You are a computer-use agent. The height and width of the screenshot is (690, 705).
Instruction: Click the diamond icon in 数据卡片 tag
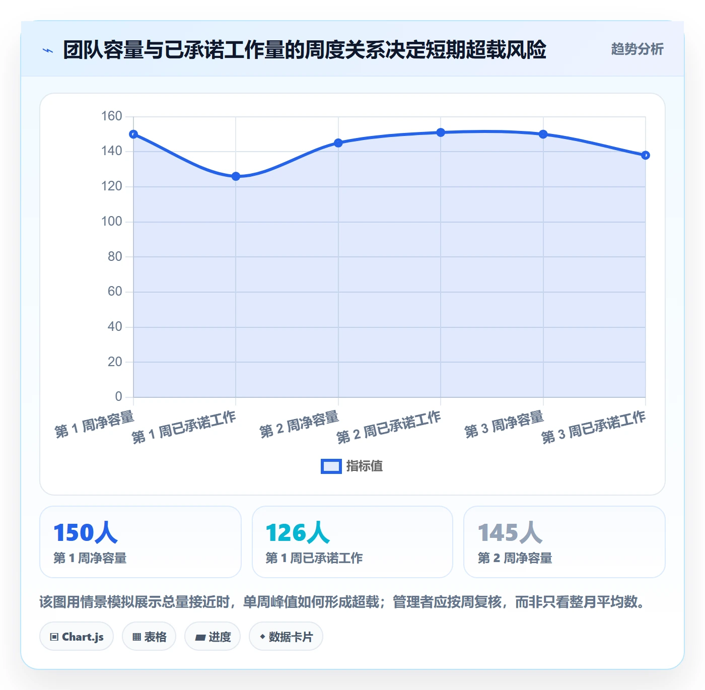click(262, 637)
